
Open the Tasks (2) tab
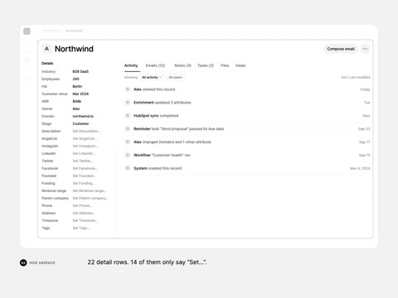click(x=206, y=65)
